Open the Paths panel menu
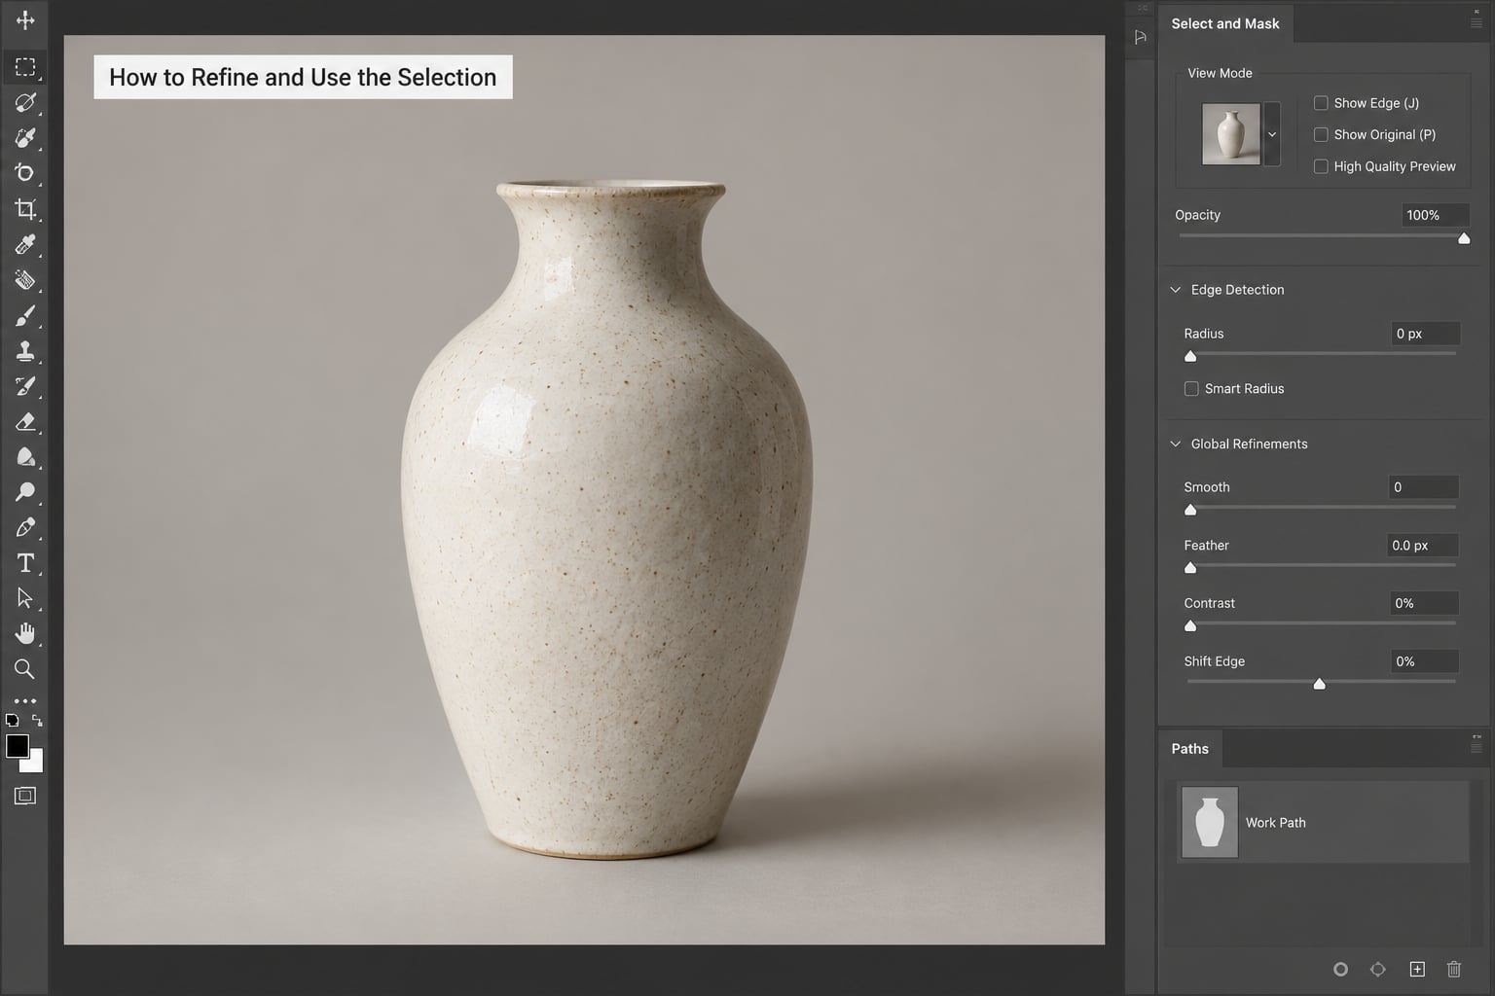Image resolution: width=1495 pixels, height=996 pixels. [x=1477, y=748]
